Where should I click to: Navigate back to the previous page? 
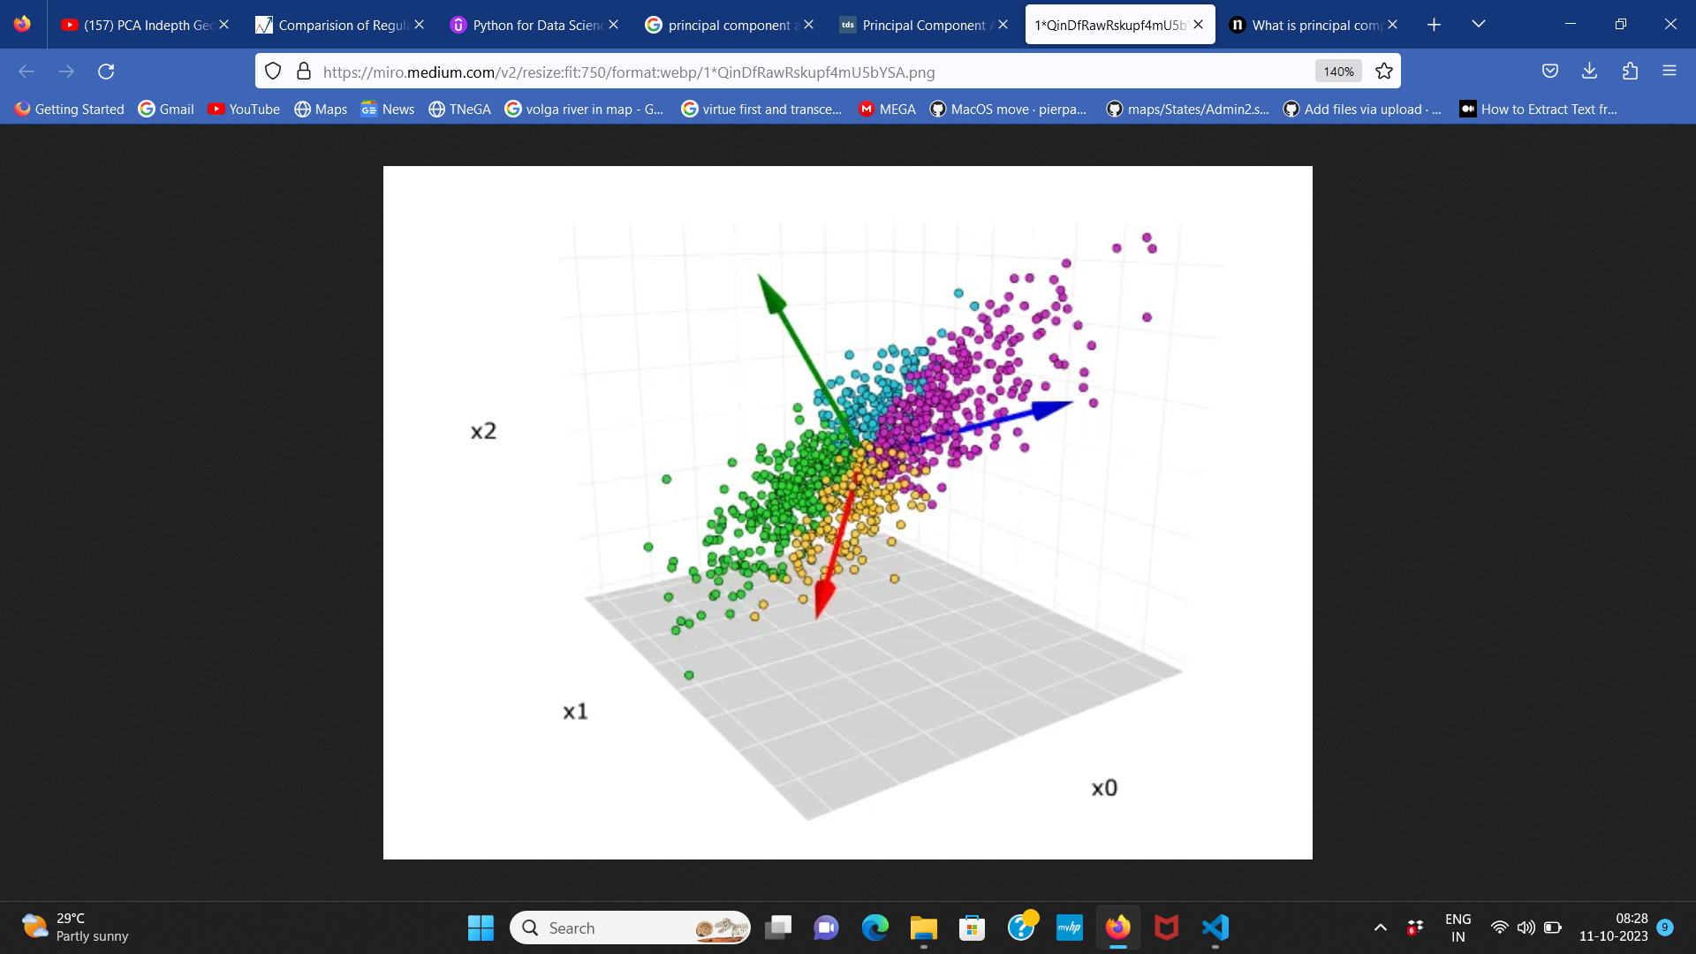(x=26, y=71)
